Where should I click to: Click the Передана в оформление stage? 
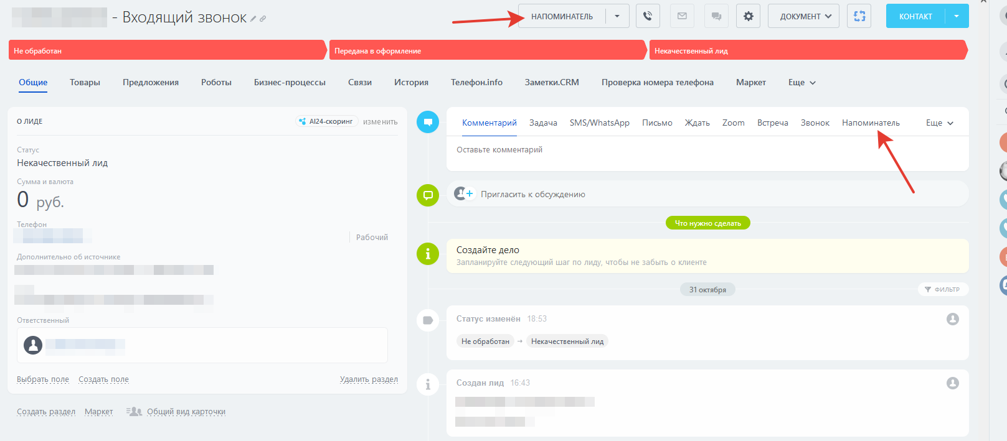[488, 50]
